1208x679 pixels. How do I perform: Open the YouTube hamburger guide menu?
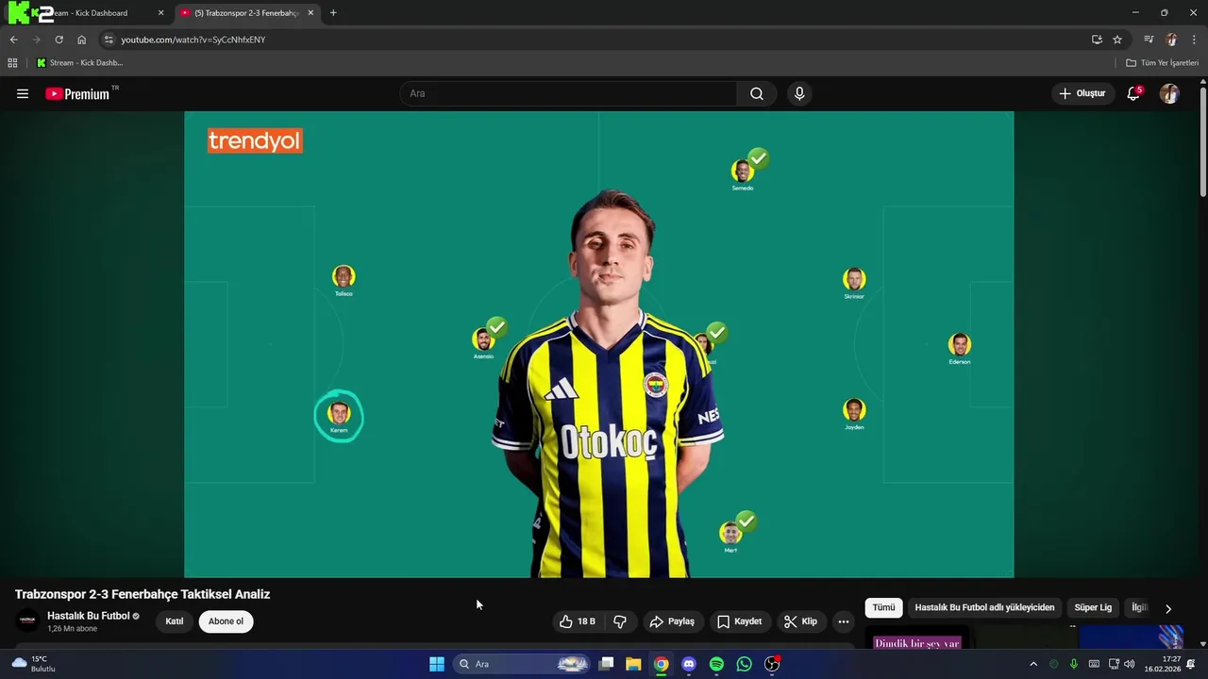[23, 93]
